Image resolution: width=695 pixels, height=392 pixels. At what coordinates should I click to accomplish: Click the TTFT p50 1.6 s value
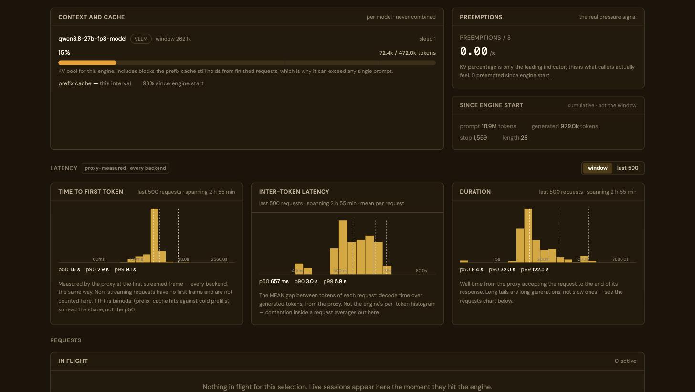coord(69,269)
